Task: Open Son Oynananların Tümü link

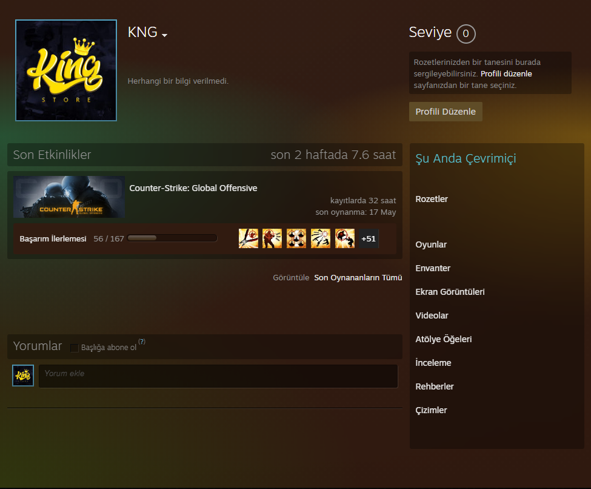Action: pyautogui.click(x=358, y=278)
